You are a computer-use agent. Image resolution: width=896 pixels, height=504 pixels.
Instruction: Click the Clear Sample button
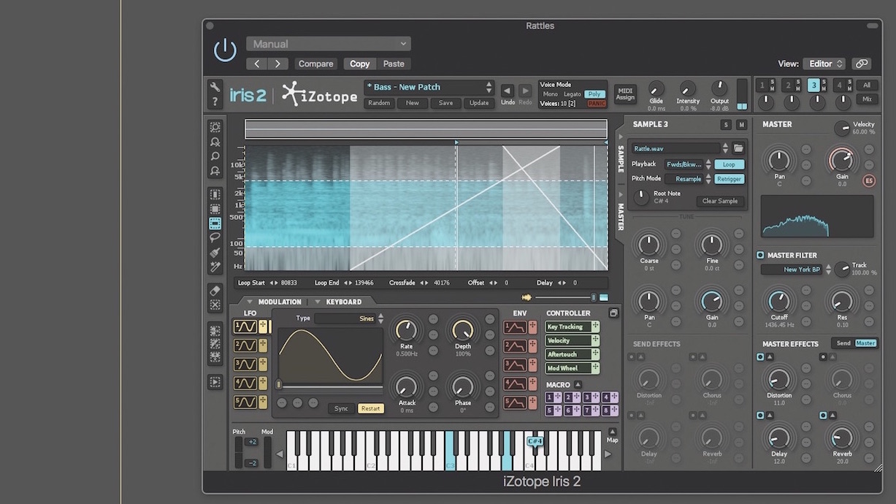coord(720,201)
